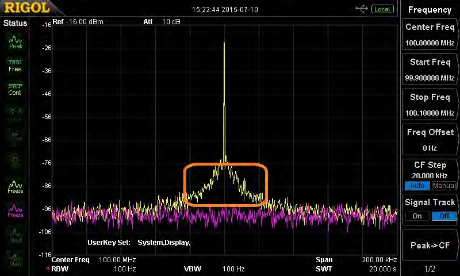Click the bottom Center Freq 100.00 MHz readout
460x276 pixels.
94,260
